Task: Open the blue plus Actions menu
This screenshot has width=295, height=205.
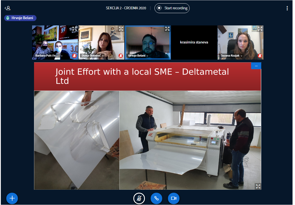Action: coord(12,198)
